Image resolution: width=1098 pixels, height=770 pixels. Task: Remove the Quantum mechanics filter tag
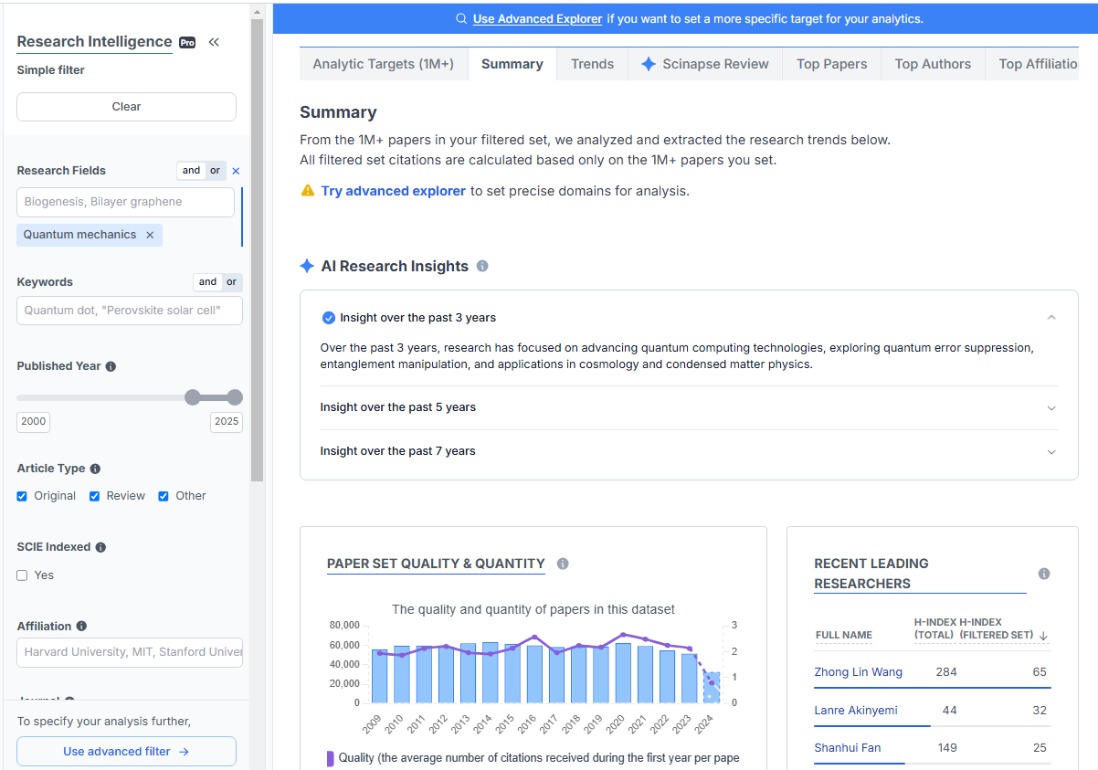pyautogui.click(x=149, y=235)
